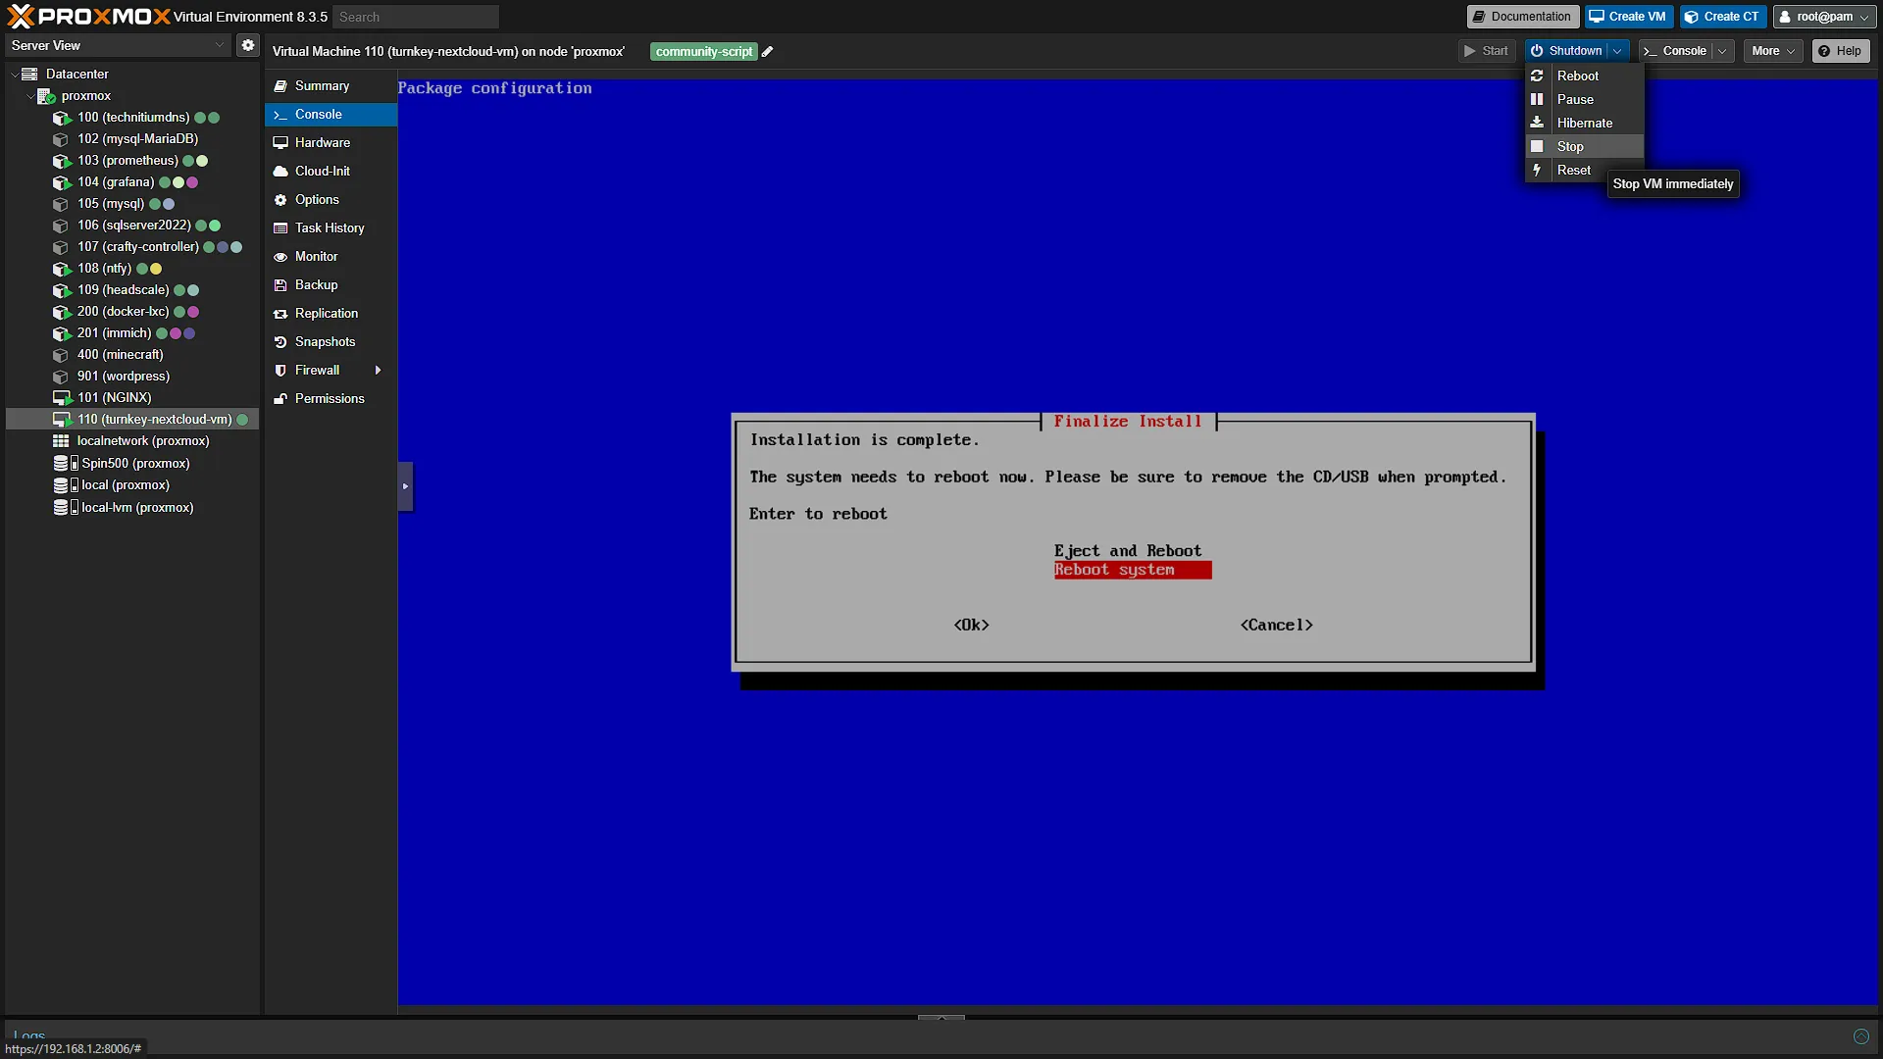
Task: Click the community-script tag label
Action: coord(704,52)
